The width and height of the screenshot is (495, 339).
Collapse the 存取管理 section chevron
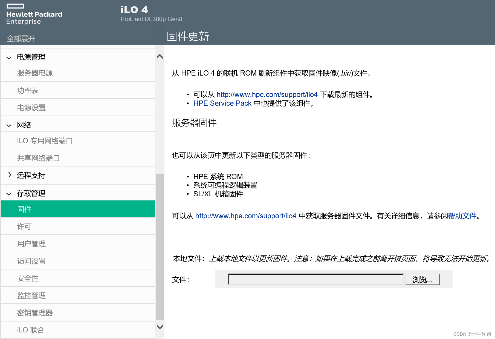coord(9,194)
